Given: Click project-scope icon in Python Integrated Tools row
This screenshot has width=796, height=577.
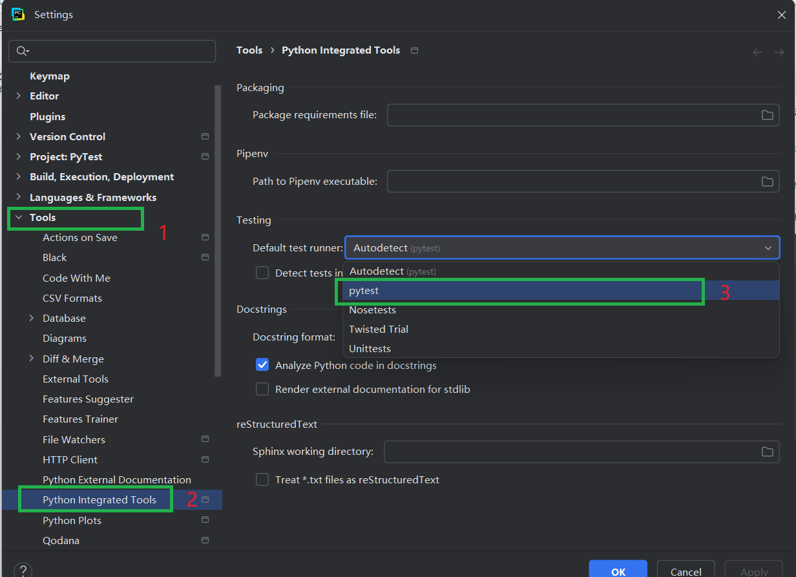Looking at the screenshot, I should coord(205,499).
